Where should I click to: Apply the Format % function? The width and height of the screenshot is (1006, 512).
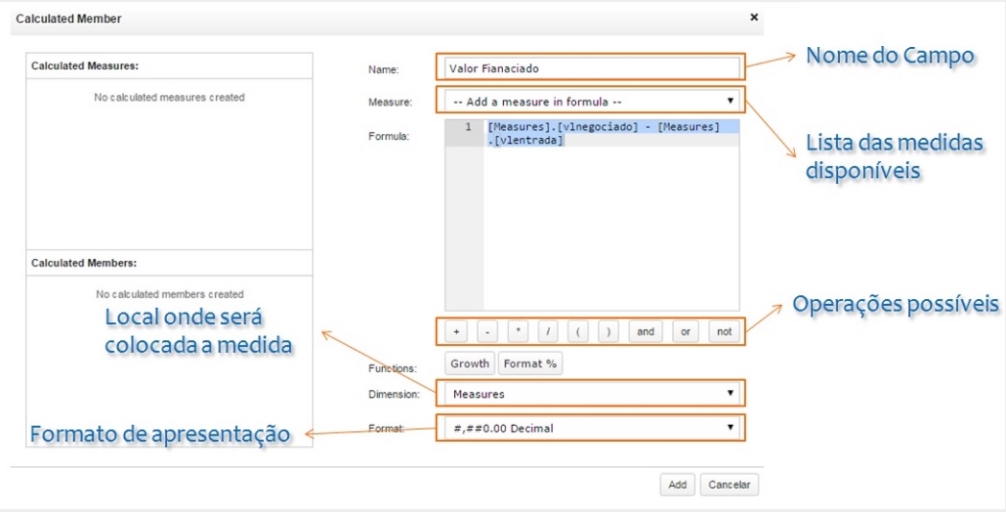[x=530, y=363]
